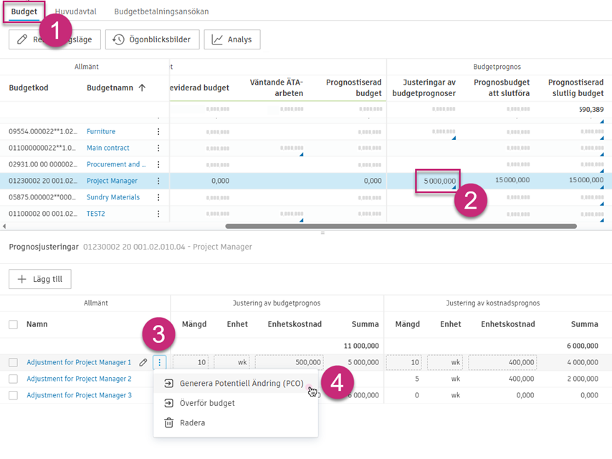Screen dimensions: 612x459
Task: Click the Lägg till button
Action: pos(40,279)
